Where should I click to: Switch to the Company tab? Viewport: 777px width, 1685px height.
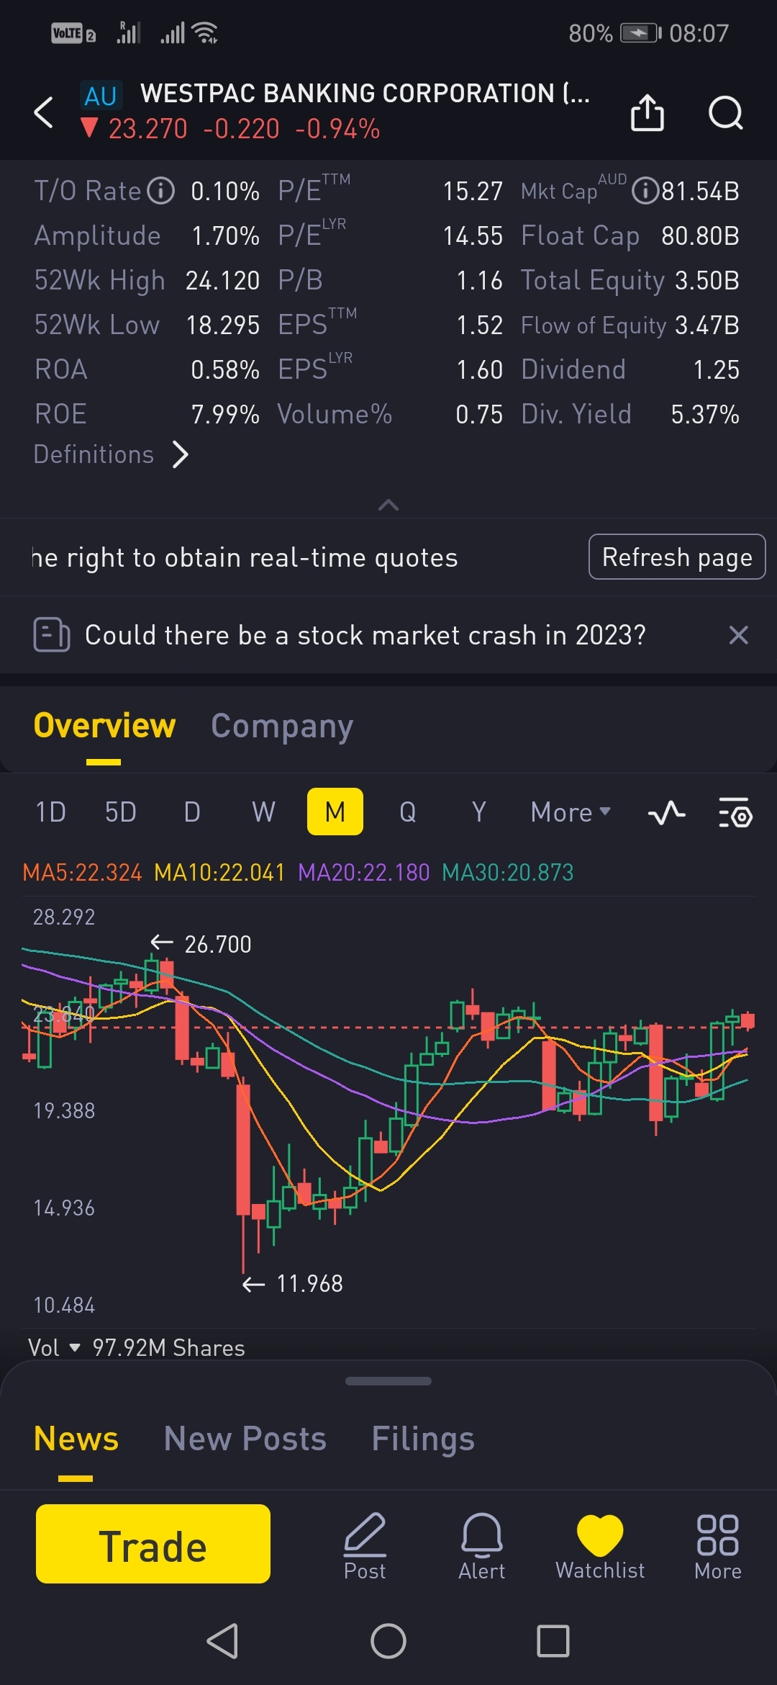281,726
